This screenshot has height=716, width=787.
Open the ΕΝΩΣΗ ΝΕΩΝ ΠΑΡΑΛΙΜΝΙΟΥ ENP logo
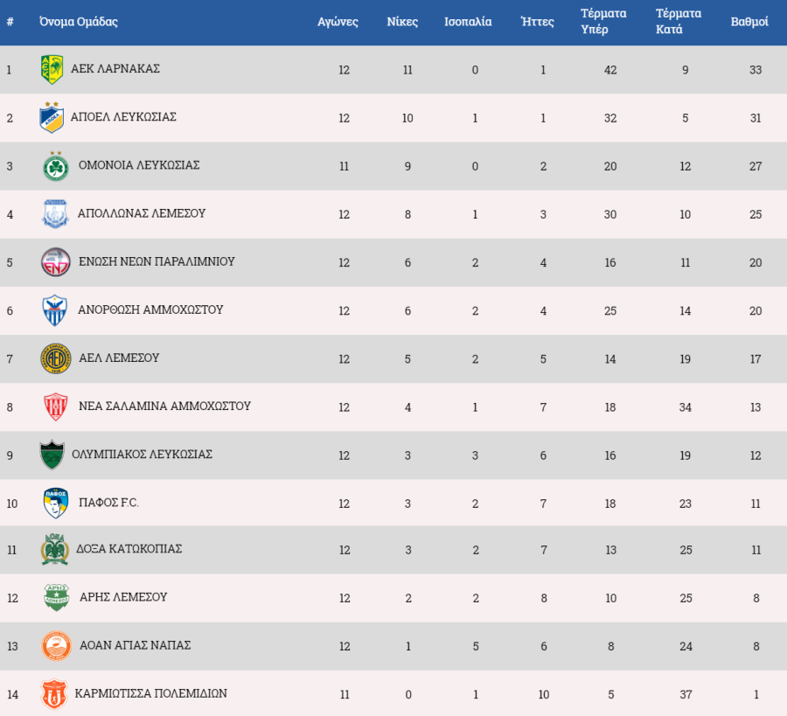(x=56, y=262)
